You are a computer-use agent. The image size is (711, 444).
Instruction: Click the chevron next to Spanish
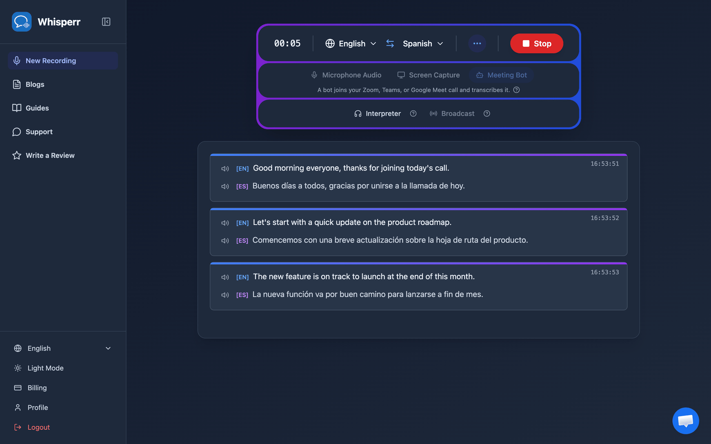coord(440,44)
